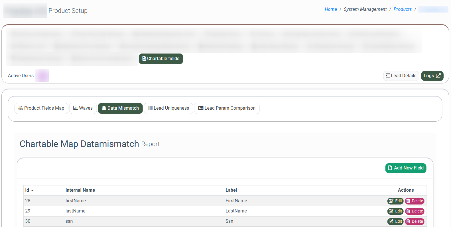Open the Lead Uniqueness tab
The width and height of the screenshot is (451, 227).
pos(168,108)
